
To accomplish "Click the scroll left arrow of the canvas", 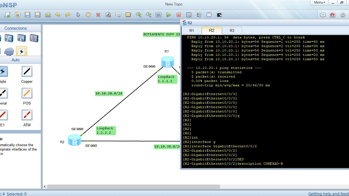I will 45,186.
